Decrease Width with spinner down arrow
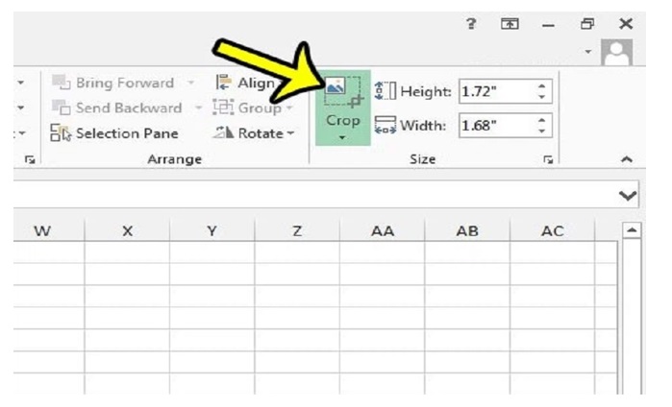The height and width of the screenshot is (407, 672). pos(543,131)
